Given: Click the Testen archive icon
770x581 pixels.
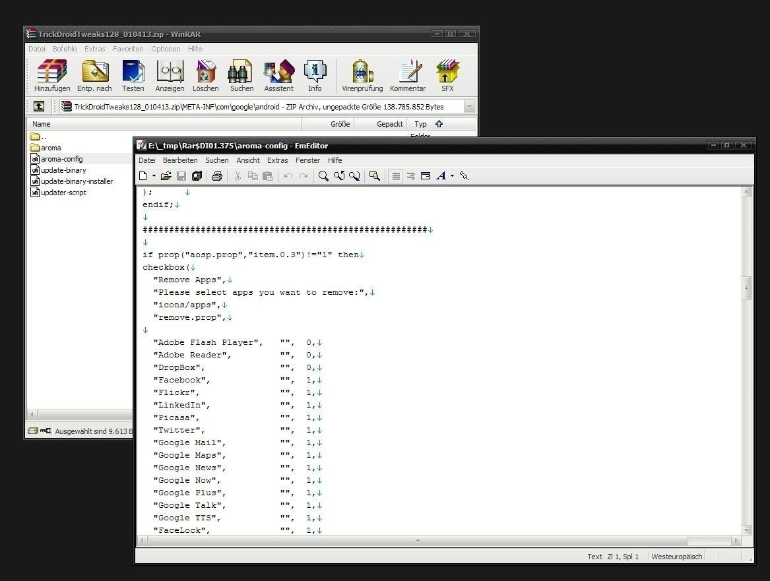Looking at the screenshot, I should pyautogui.click(x=133, y=76).
